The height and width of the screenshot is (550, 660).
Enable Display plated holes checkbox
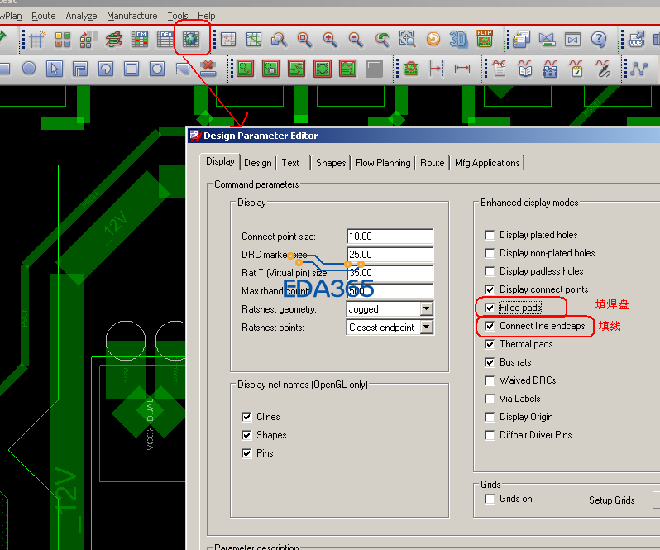point(490,235)
